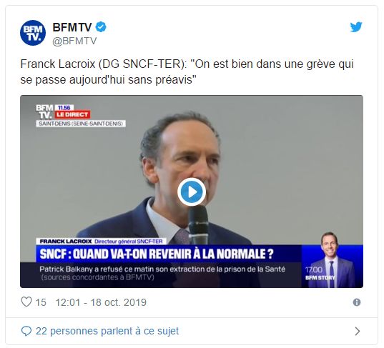
Task: Click the BFM TV logo in video
Action: pos(44,111)
